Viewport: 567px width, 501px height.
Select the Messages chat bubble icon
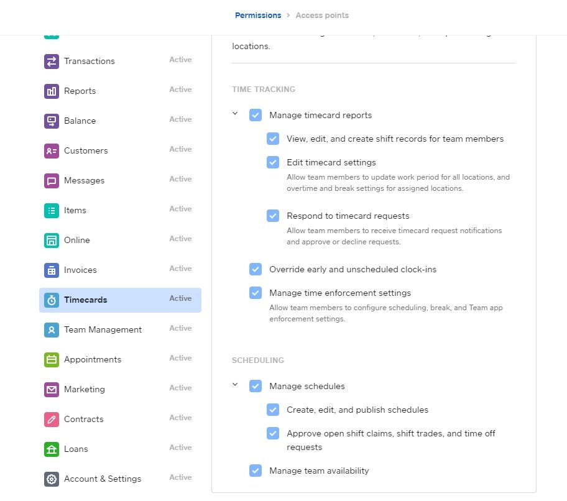click(51, 180)
